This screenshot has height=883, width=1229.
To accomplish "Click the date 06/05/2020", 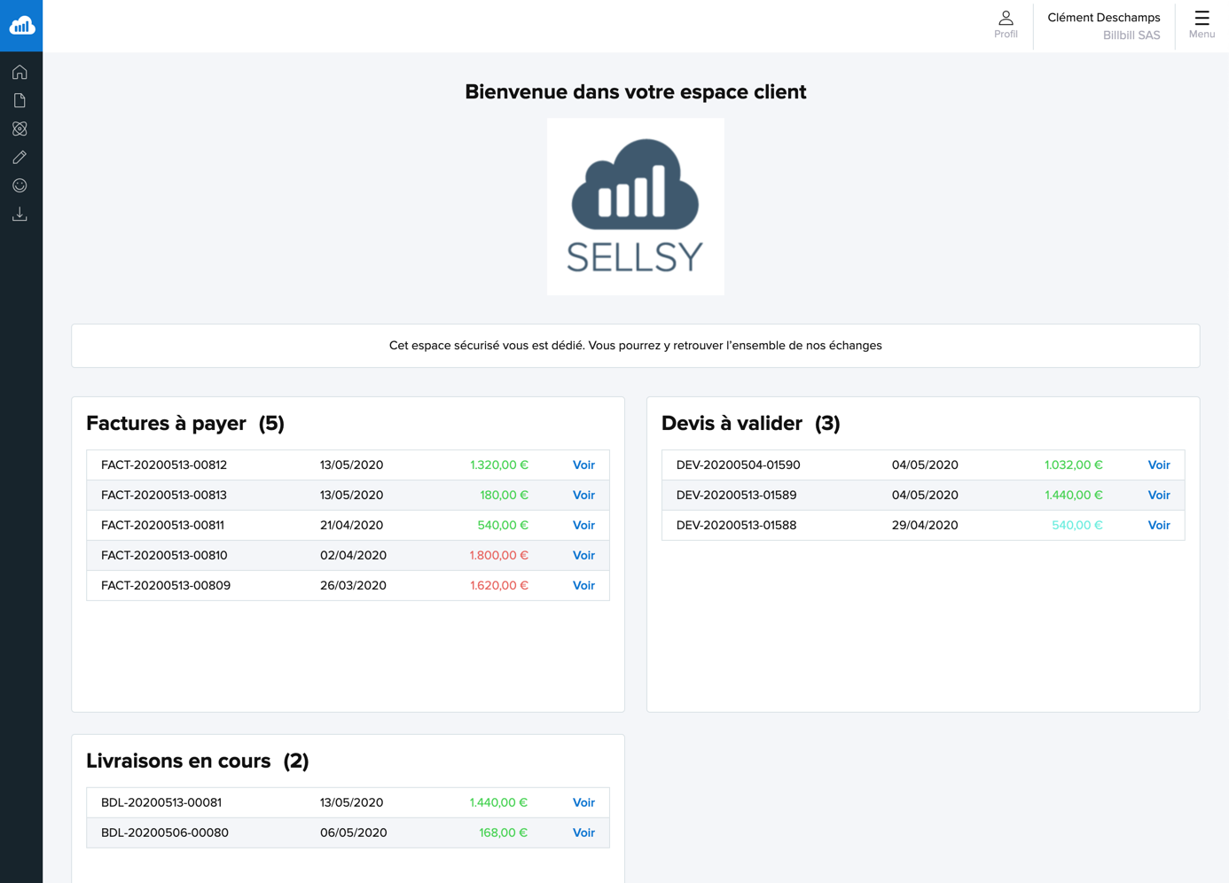I will point(353,832).
